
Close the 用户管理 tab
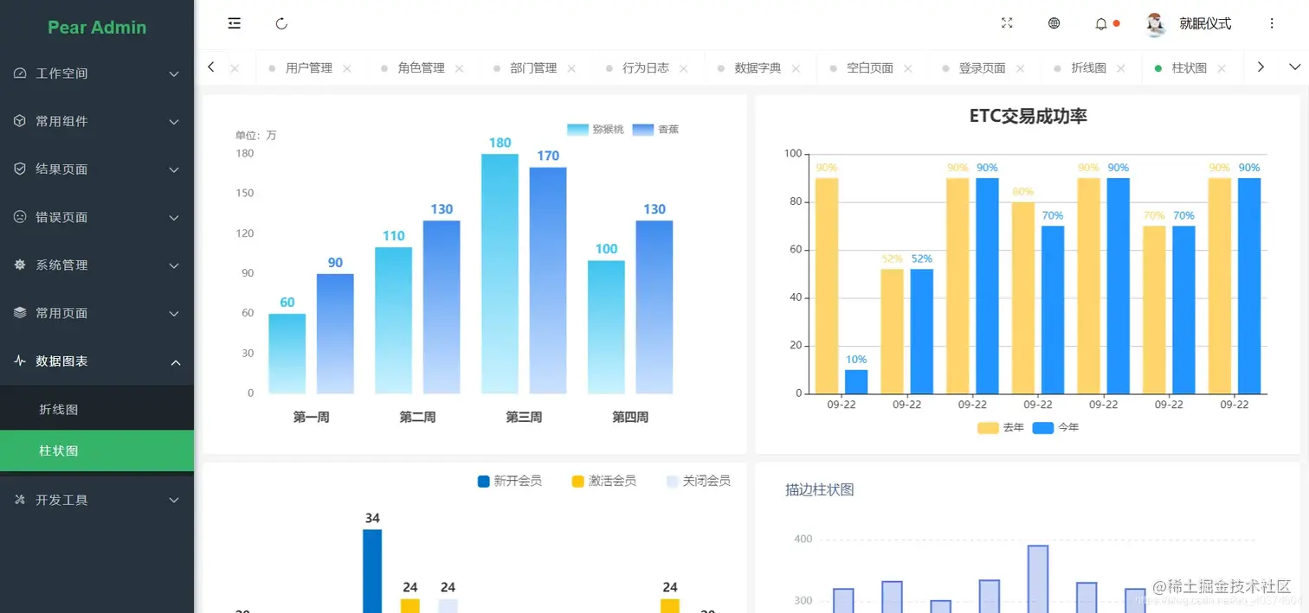click(x=347, y=68)
